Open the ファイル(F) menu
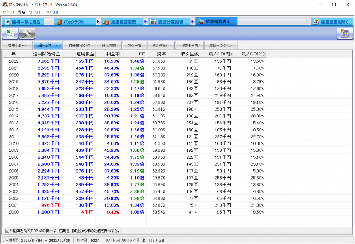The image size is (355, 244). (8, 12)
